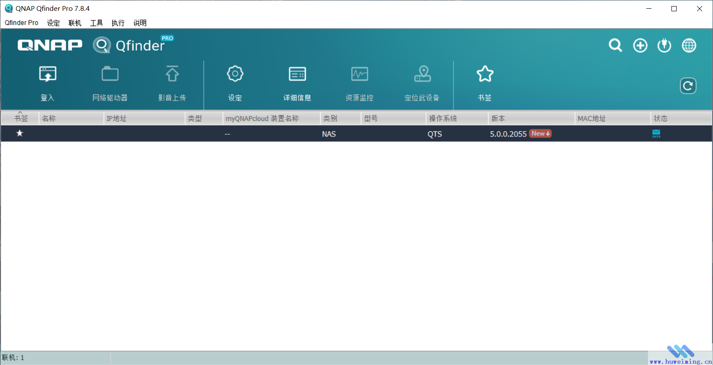
Task: Open the 设定 menu in menu bar
Action: point(53,23)
